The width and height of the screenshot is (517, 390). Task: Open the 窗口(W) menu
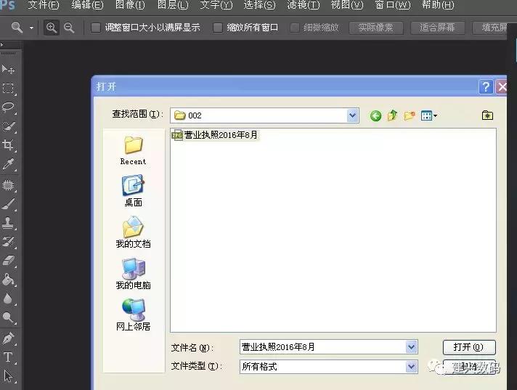click(x=392, y=5)
